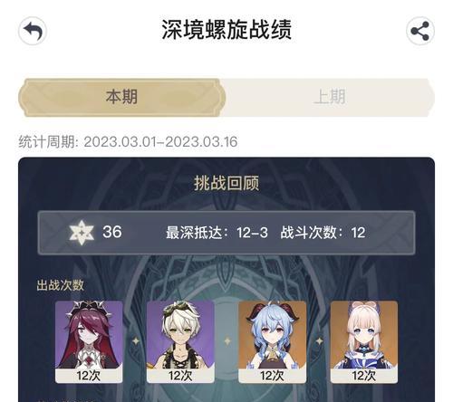Click the 挑战回顾 section heading

[226, 183]
